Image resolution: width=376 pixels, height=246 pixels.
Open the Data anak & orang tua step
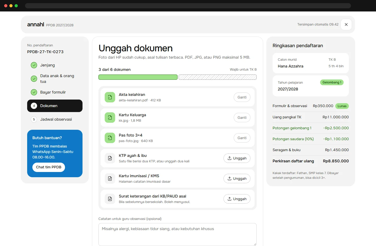coord(55,79)
